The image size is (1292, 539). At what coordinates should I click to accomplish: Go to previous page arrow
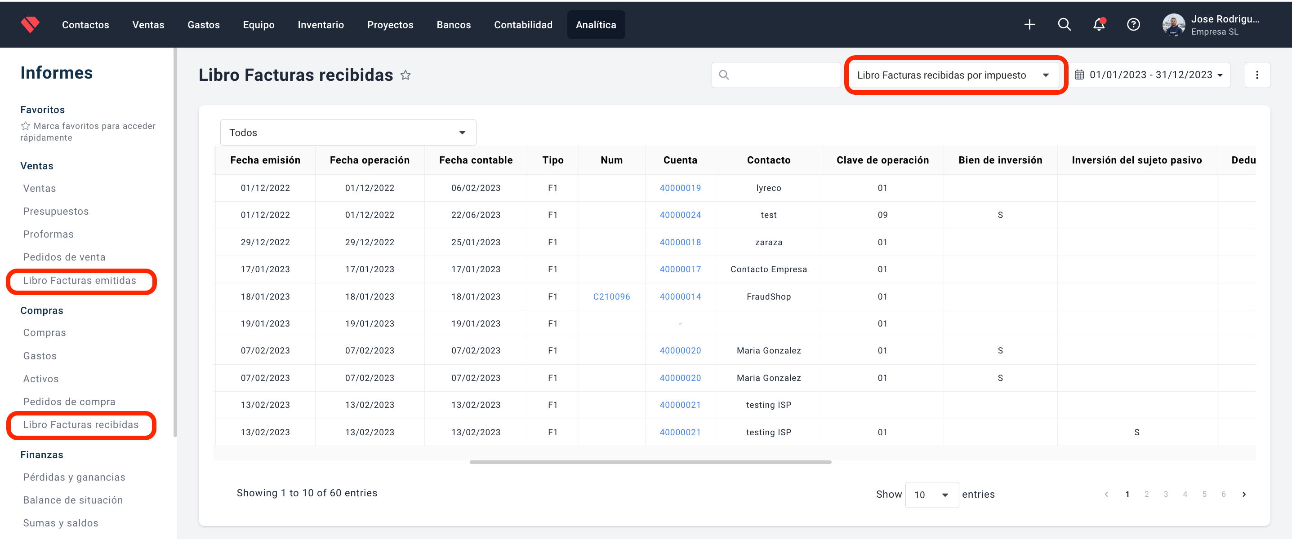tap(1106, 494)
